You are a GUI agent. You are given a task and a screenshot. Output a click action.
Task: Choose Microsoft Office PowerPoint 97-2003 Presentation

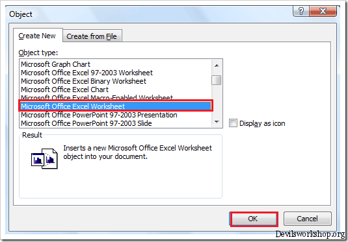pyautogui.click(x=115, y=115)
